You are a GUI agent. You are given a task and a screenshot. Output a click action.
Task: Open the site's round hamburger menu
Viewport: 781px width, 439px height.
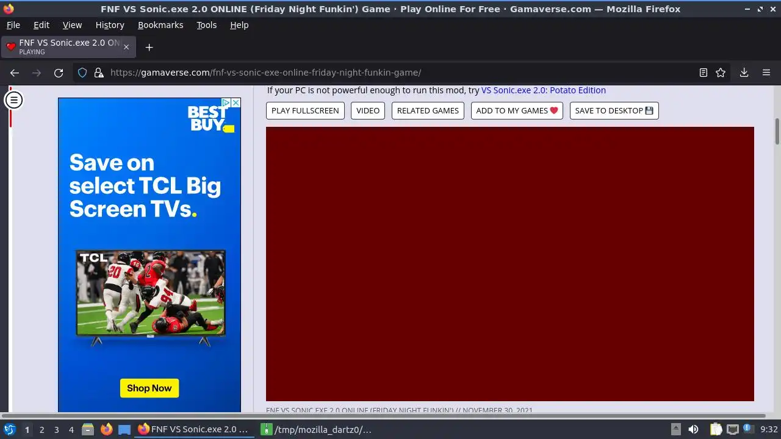click(13, 99)
